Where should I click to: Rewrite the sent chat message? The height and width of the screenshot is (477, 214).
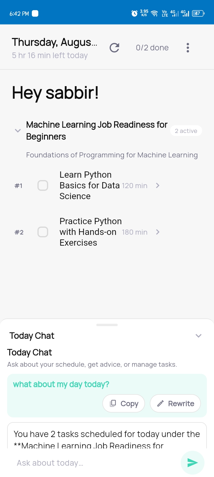click(175, 403)
